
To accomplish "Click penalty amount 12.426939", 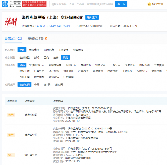I will pos(82,115).
